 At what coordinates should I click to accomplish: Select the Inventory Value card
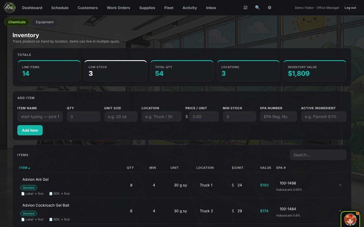(315, 71)
